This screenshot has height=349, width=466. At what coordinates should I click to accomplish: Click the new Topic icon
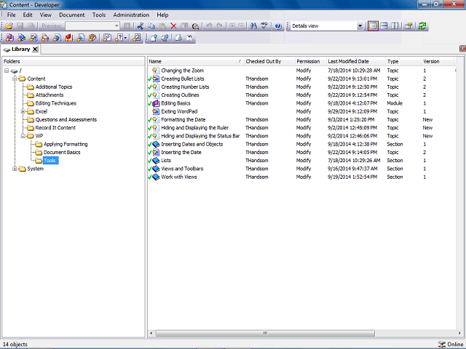pos(33,38)
